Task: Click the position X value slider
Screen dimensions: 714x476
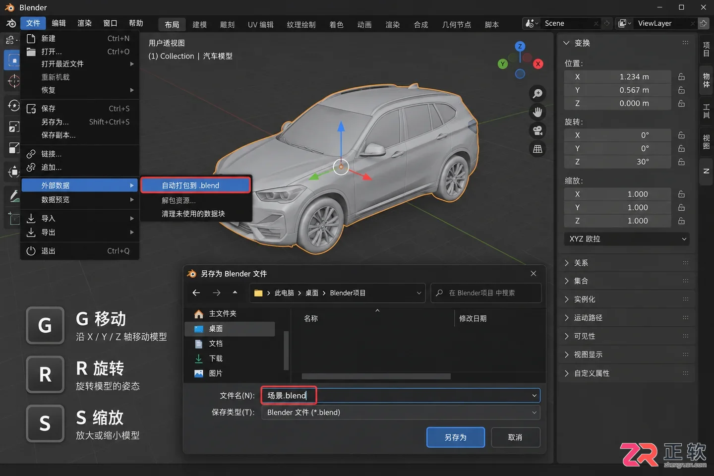Action: tap(618, 77)
